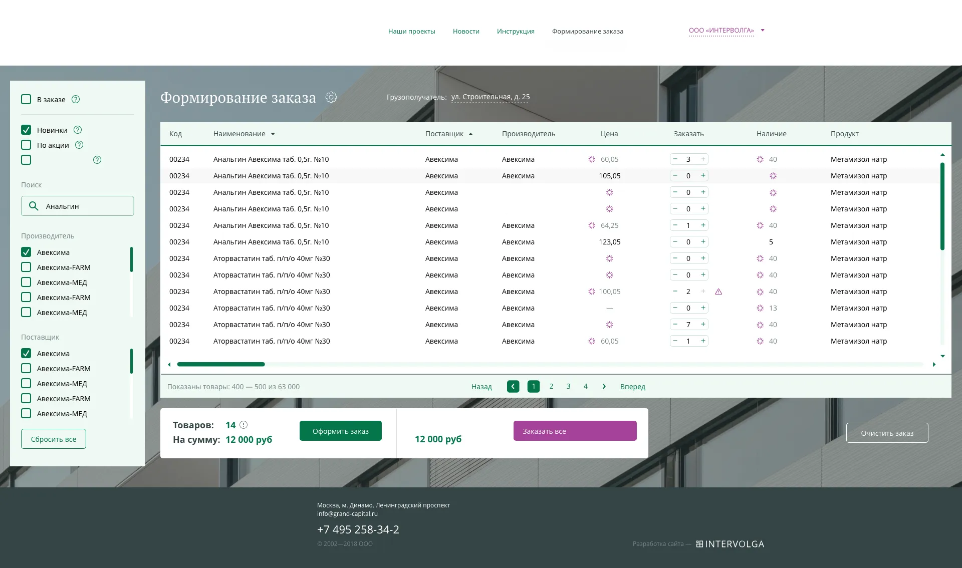
Task: Click info icon next to Товаров count
Action: pos(244,425)
